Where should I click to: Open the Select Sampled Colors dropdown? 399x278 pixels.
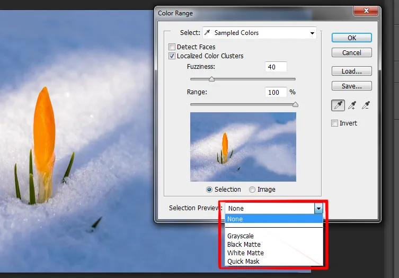tap(259, 33)
